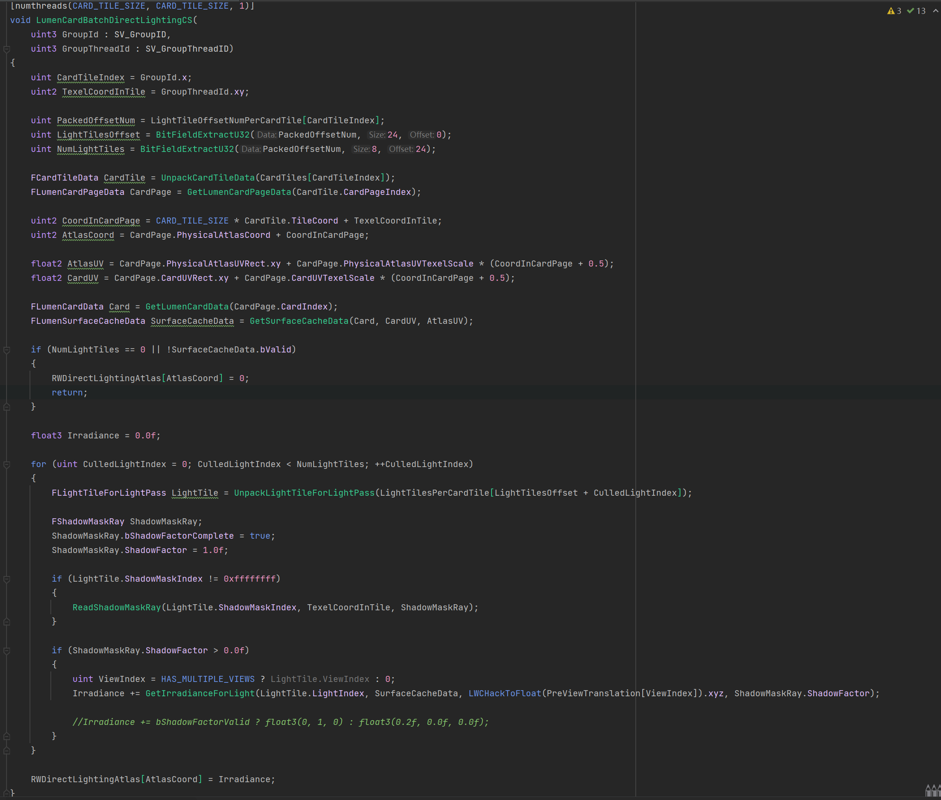Click the UnpackCardTileData function name
This screenshot has height=800, width=941.
(x=208, y=178)
